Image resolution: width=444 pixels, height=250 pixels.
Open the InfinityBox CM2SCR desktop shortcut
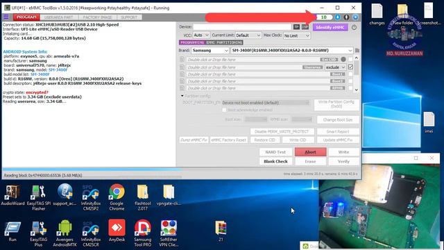pyautogui.click(x=91, y=233)
